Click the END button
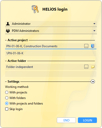102x128 pixels. tap(66, 120)
